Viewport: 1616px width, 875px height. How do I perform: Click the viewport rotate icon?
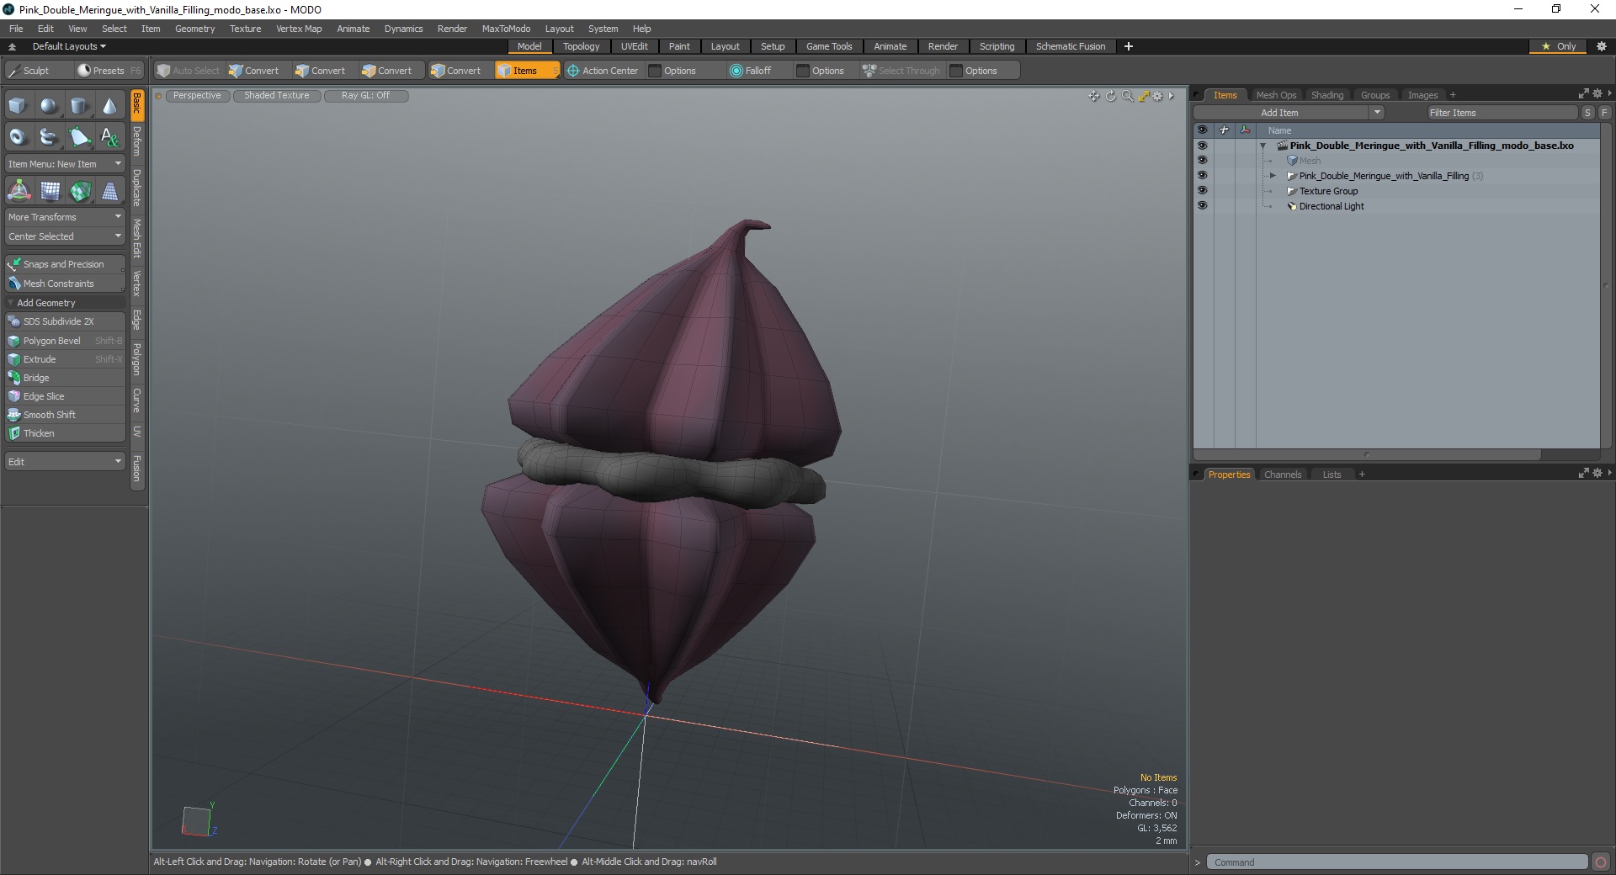1110,96
